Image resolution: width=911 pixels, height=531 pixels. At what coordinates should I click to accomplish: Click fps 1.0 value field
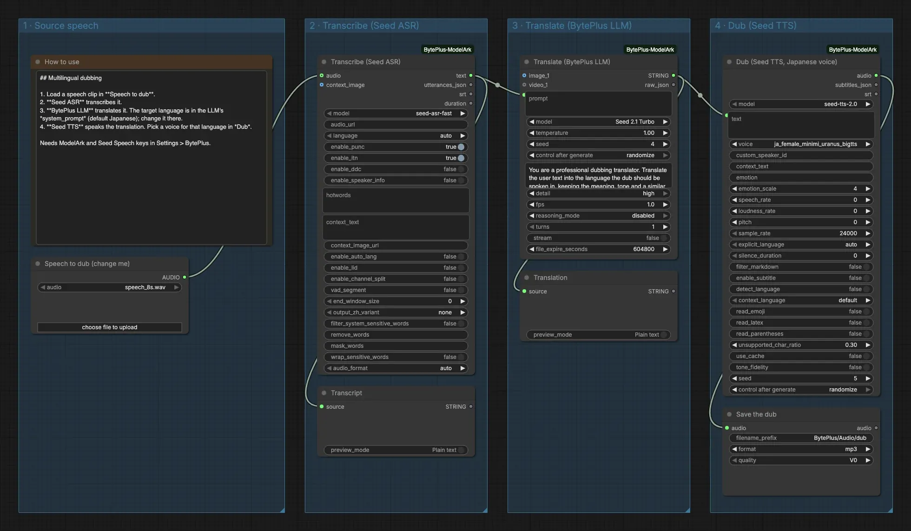coord(599,205)
